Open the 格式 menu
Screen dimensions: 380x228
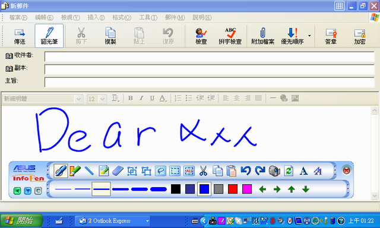pos(122,17)
